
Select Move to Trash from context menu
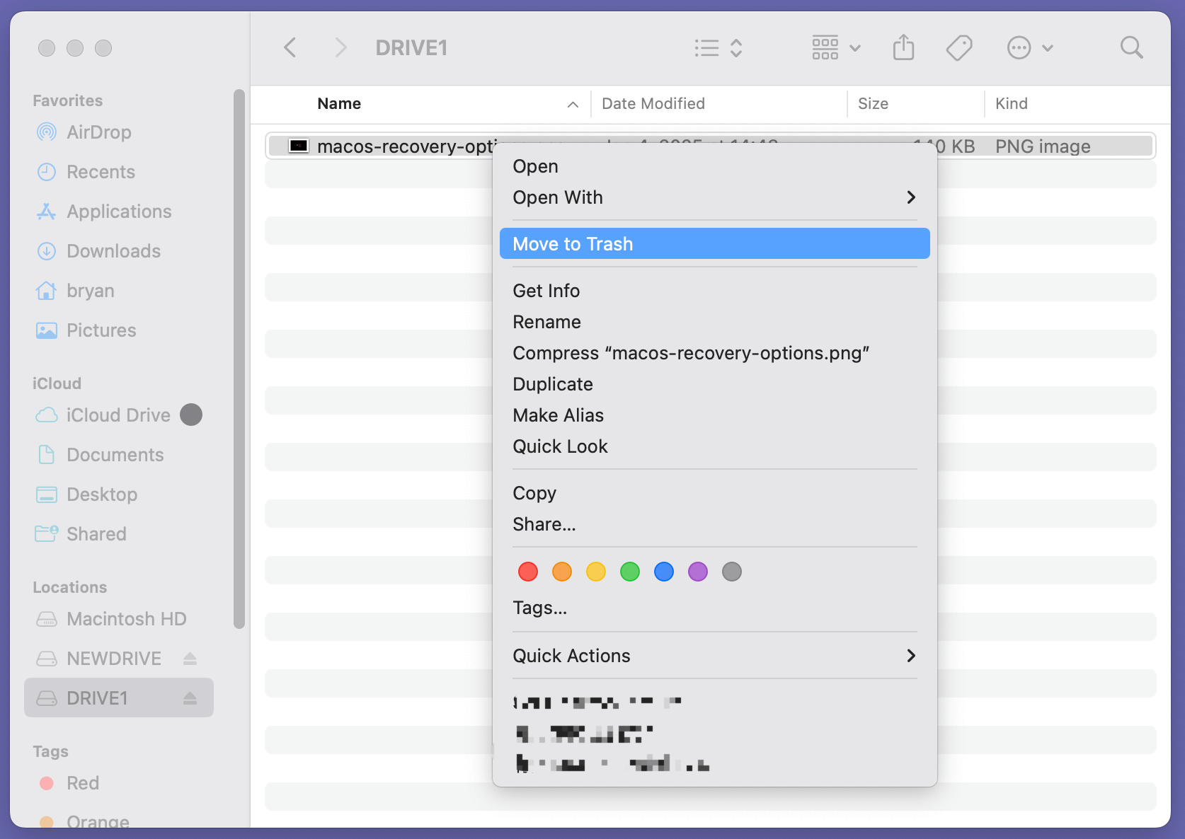point(573,243)
